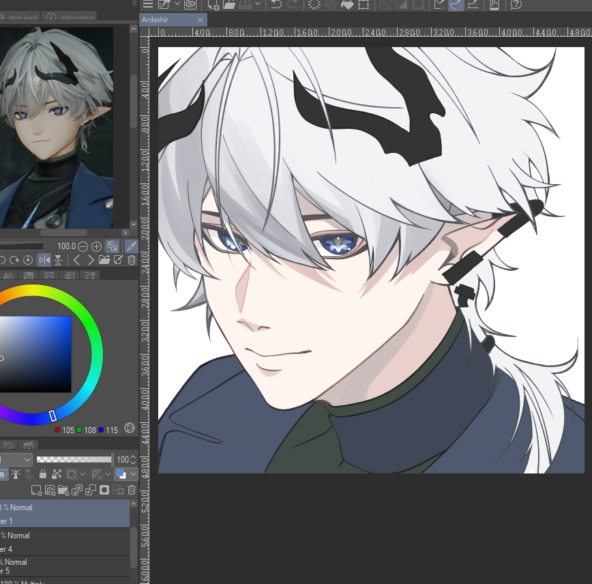Show next Sub View image
This screenshot has height=584, width=592.
pos(91,260)
